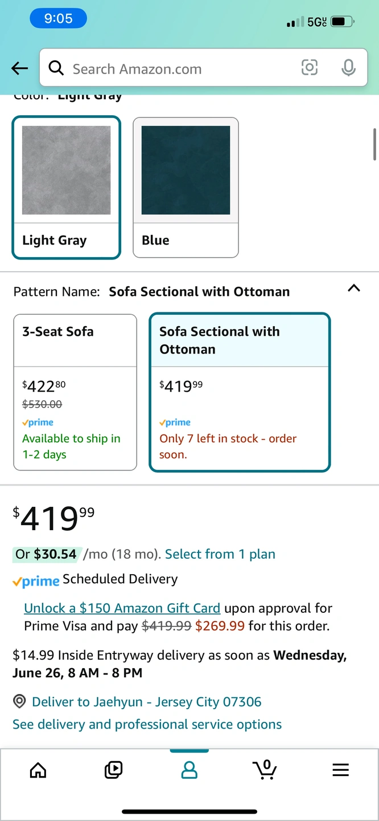Viewport: 379px width, 821px height.
Task: Tap the microphone voice search icon
Action: [348, 68]
